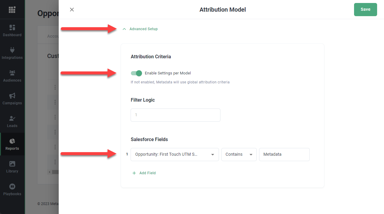This screenshot has width=384, height=214.
Task: Click the Save button
Action: click(365, 10)
